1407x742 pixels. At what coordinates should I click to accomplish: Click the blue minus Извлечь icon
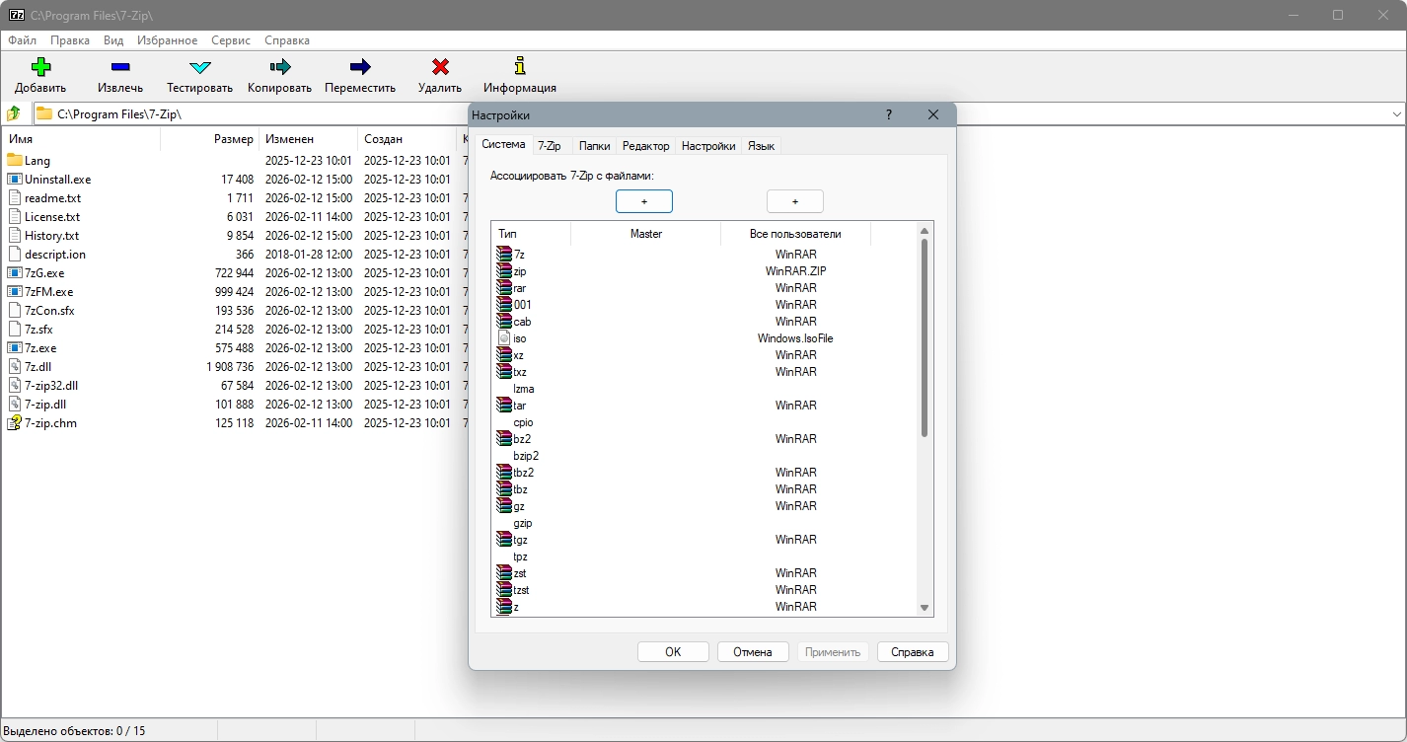120,67
